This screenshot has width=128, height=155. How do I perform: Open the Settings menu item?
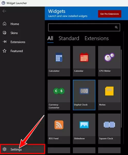click(x=22, y=149)
